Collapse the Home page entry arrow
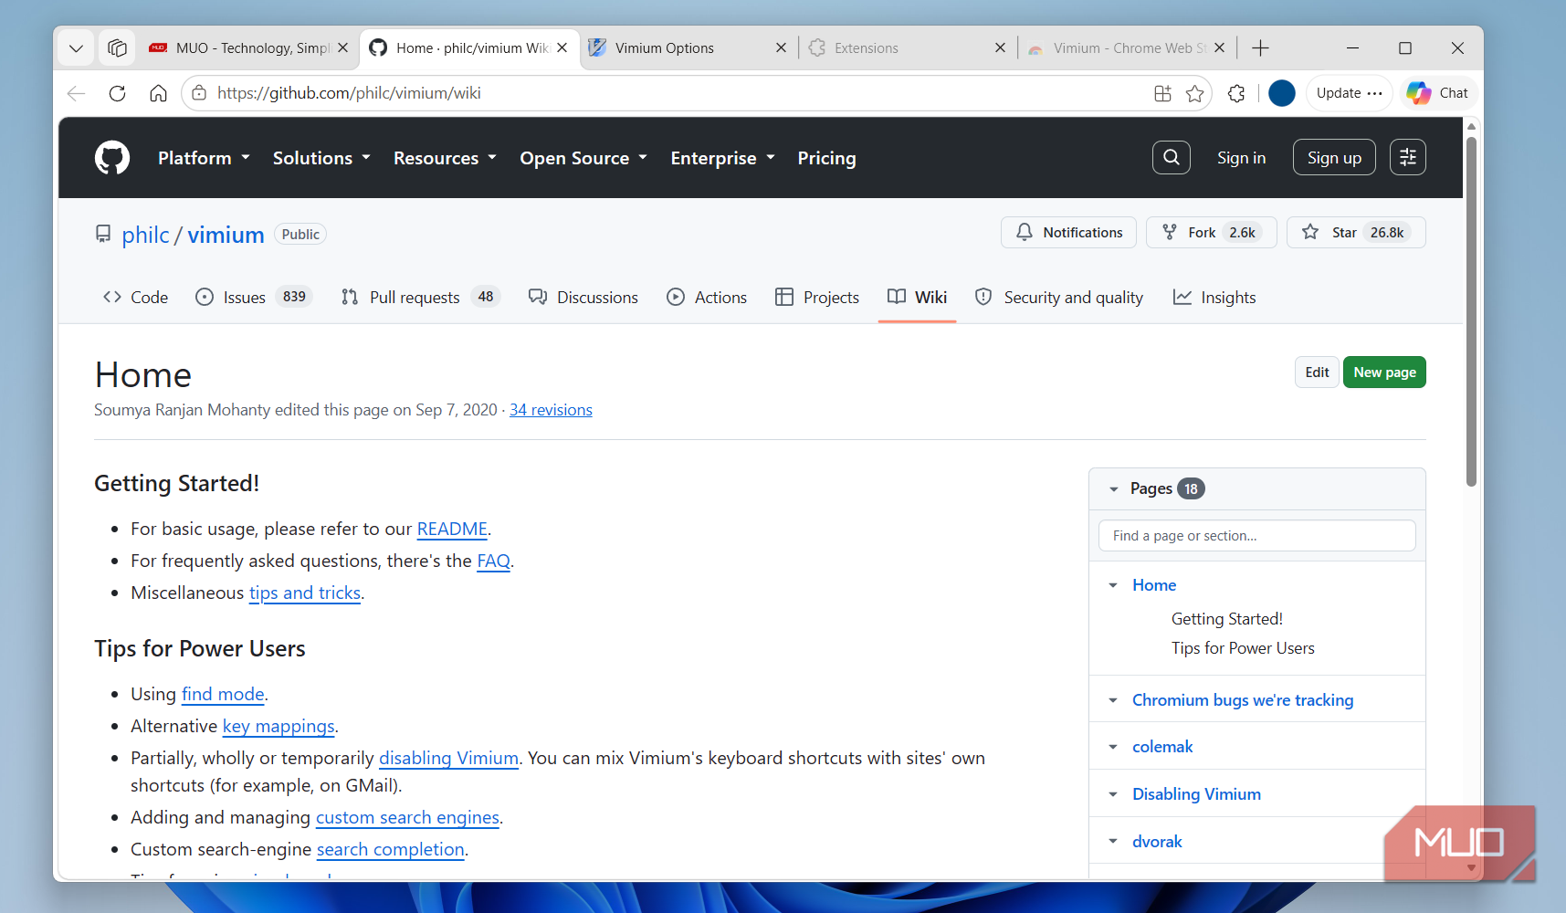The height and width of the screenshot is (913, 1566). (1113, 585)
